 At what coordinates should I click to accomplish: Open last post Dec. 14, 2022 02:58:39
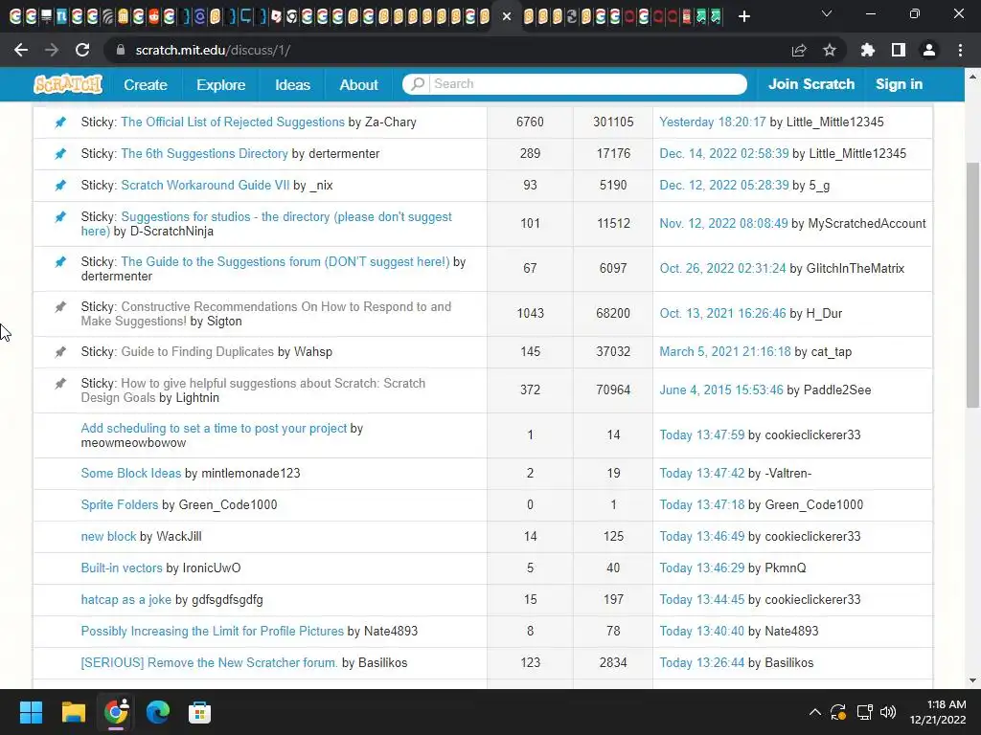click(x=724, y=153)
